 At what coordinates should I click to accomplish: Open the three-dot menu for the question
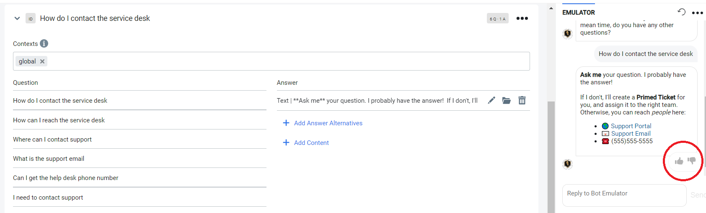pyautogui.click(x=522, y=18)
